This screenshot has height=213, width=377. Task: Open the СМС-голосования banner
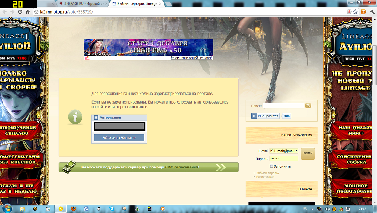tap(149, 167)
